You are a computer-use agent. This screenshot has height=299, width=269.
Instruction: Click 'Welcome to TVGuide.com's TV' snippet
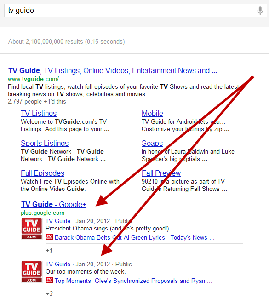coord(65,125)
